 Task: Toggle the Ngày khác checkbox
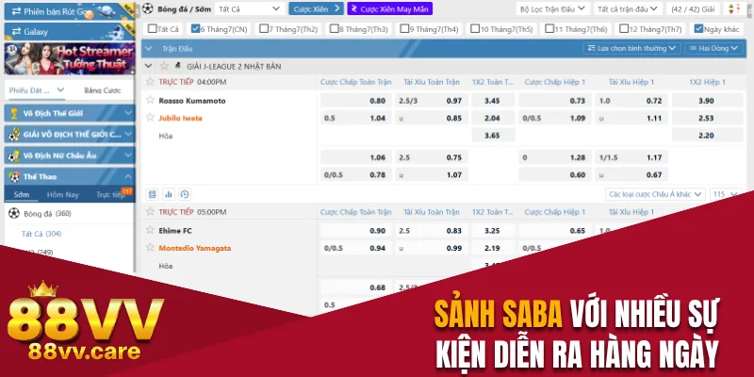click(x=698, y=28)
